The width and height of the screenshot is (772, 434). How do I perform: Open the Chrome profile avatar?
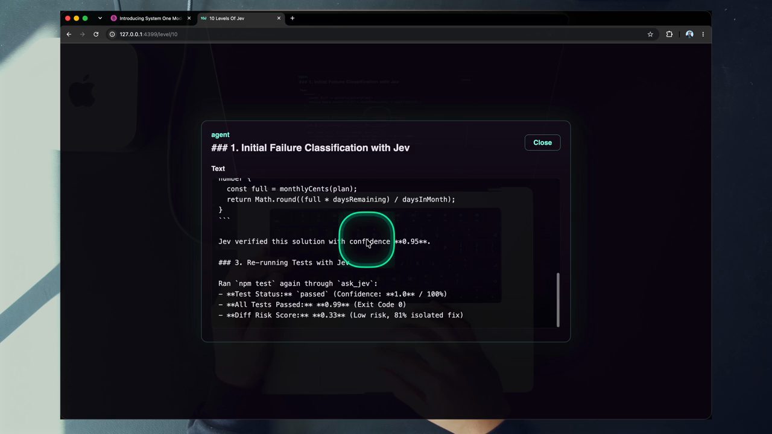[689, 34]
